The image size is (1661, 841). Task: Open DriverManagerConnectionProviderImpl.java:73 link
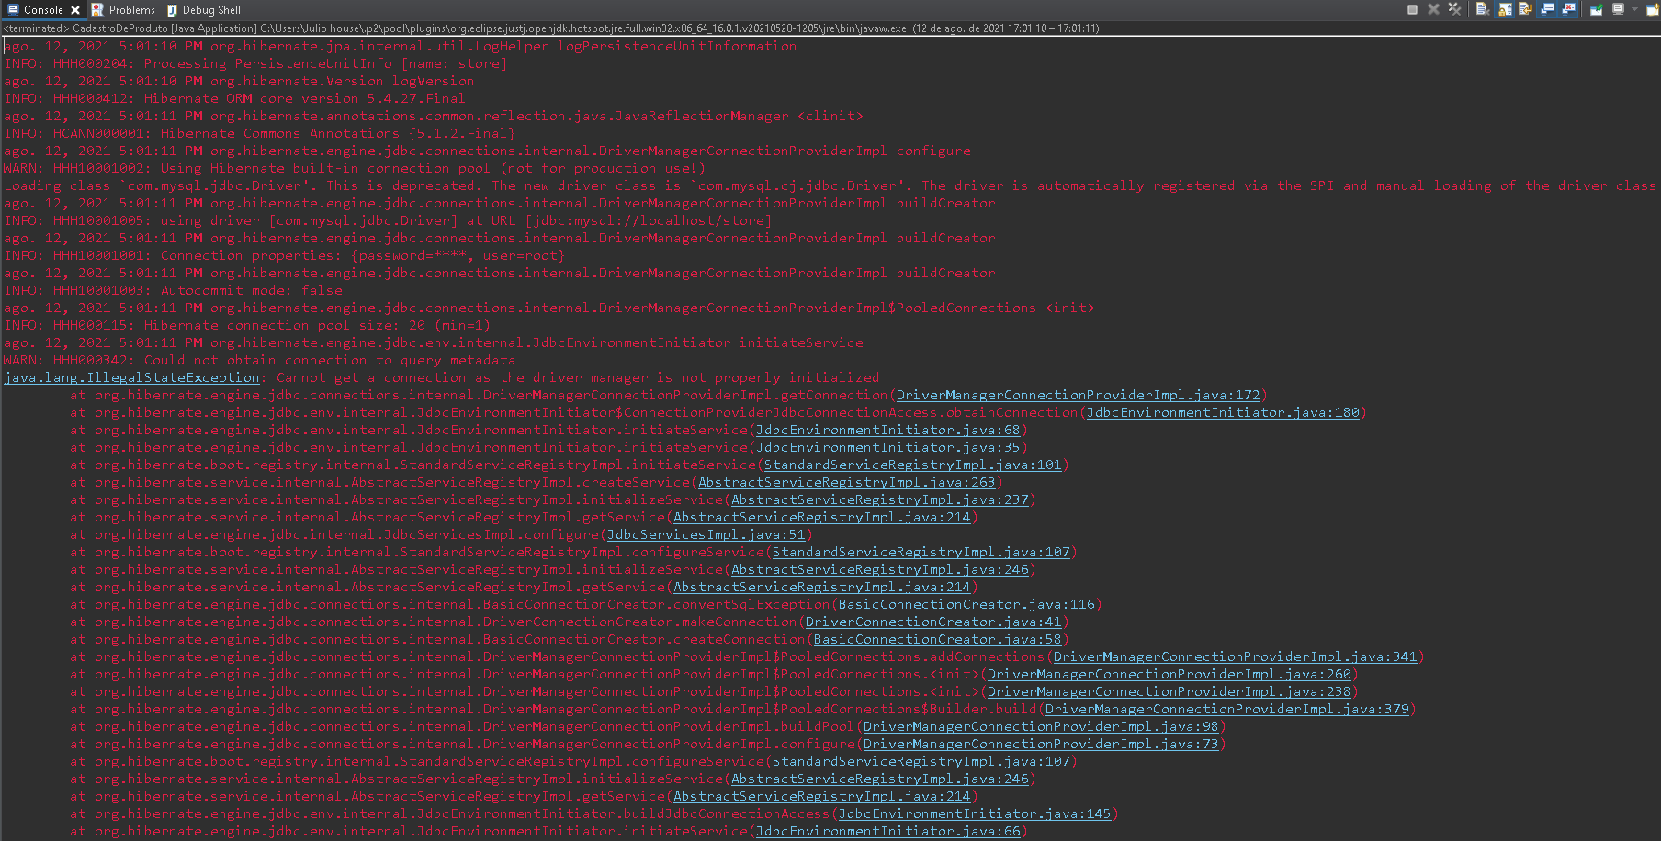pos(1040,744)
